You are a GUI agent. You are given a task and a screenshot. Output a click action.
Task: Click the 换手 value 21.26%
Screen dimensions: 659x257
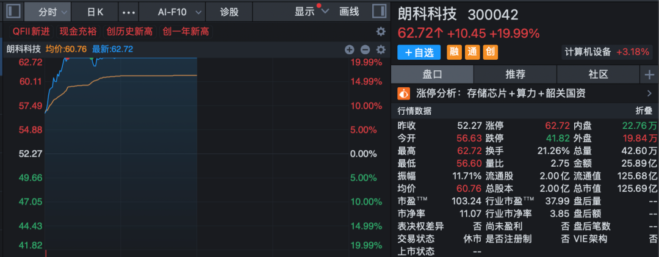point(553,151)
